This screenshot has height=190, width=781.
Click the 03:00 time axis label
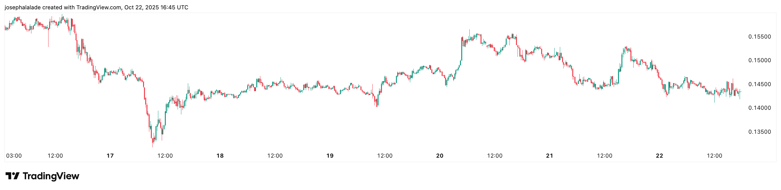pos(14,156)
